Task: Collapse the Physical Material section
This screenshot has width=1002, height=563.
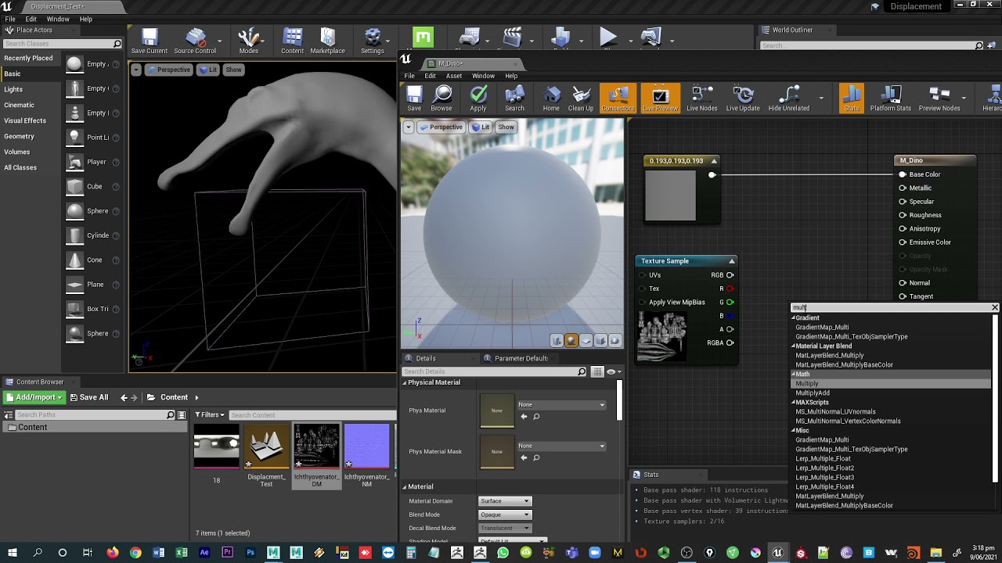Action: 405,382
